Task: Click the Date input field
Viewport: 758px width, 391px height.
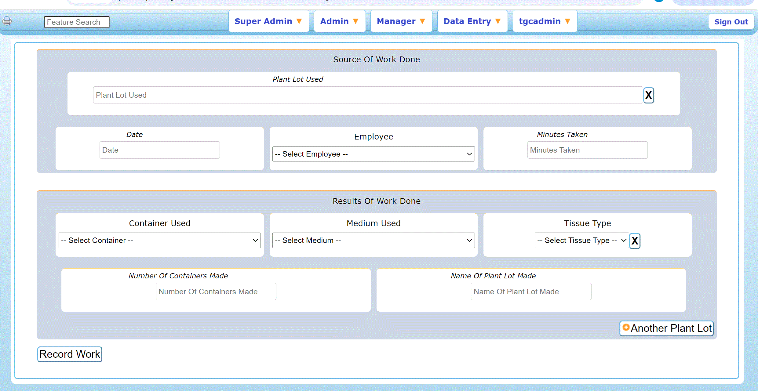Action: 159,150
